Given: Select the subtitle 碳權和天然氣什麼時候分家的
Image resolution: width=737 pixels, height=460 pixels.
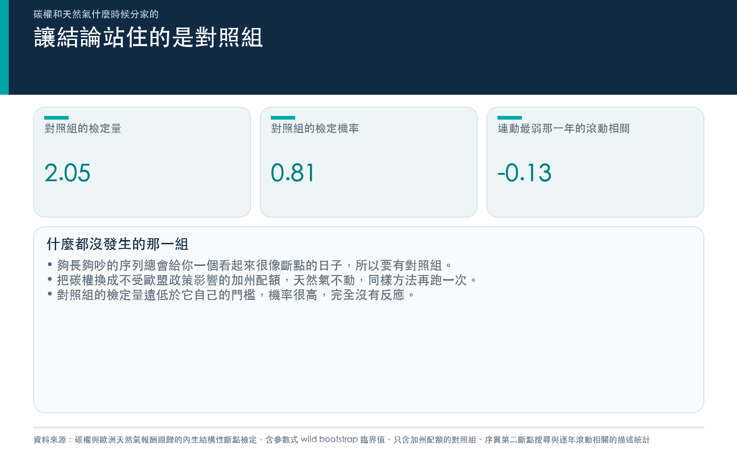Looking at the screenshot, I should click(96, 14).
